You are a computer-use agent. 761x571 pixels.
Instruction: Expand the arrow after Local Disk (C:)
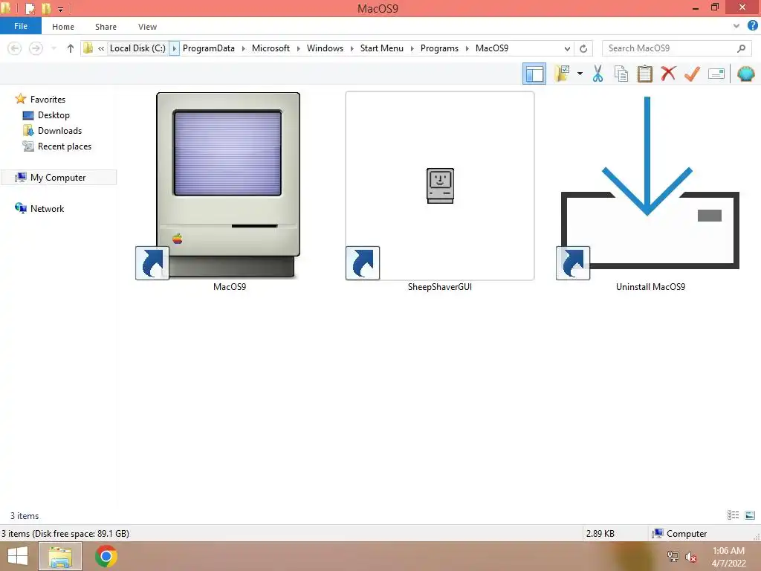(x=174, y=48)
